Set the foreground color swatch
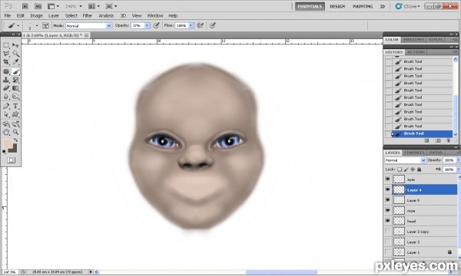Image resolution: width=461 pixels, height=276 pixels. point(8,143)
